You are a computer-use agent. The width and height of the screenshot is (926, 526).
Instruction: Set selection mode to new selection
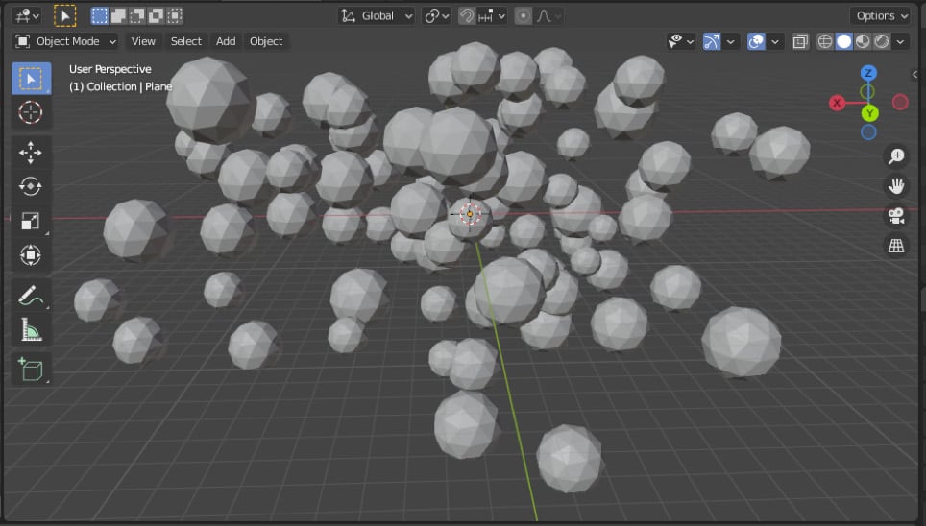tap(99, 16)
